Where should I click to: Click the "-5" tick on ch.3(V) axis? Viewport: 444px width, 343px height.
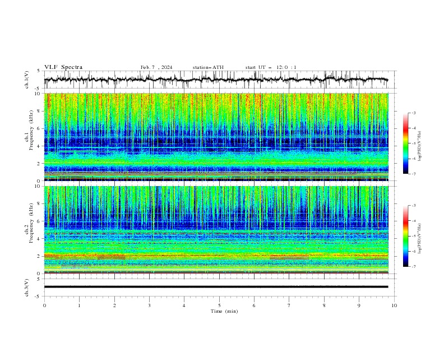click(x=38, y=296)
